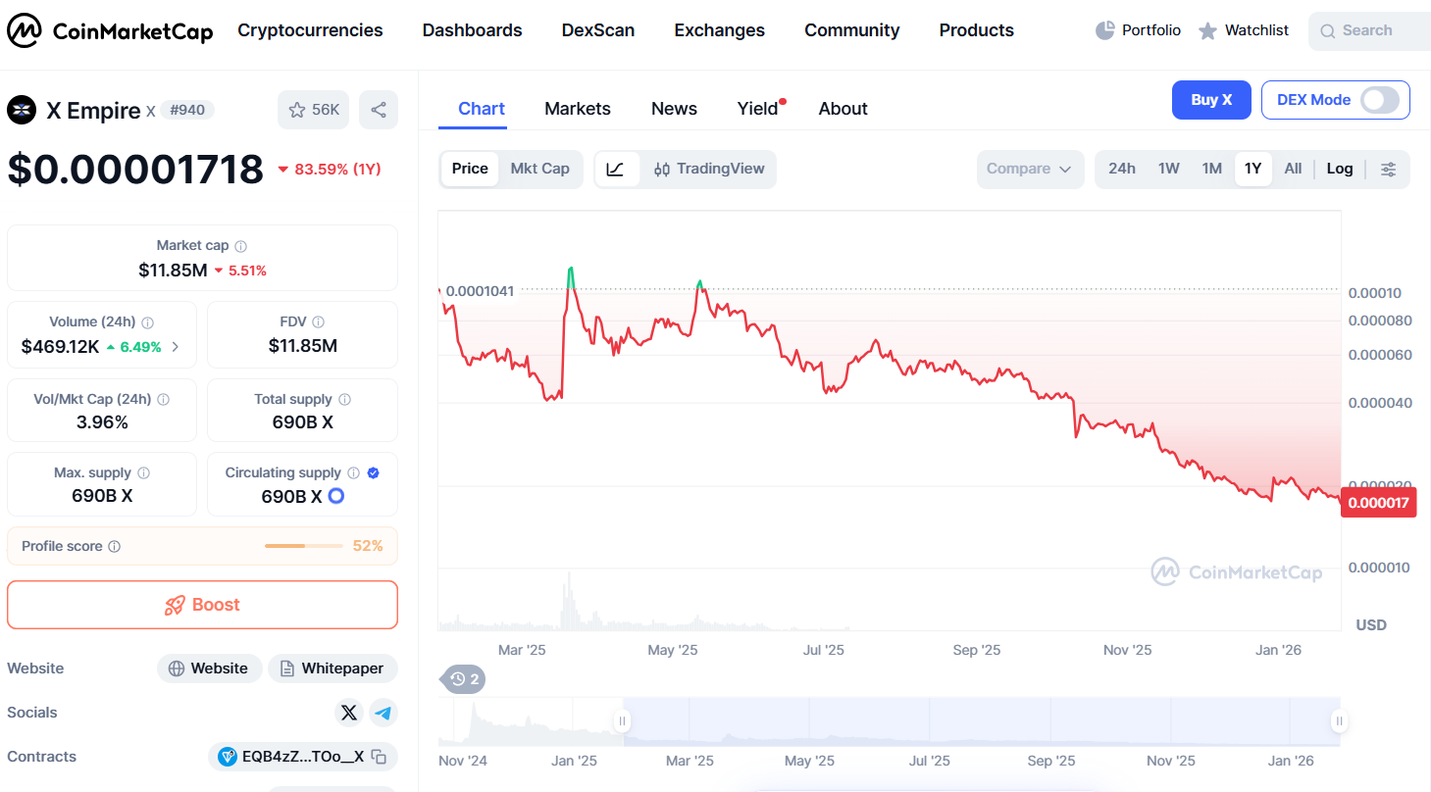Screen dimensions: 1431x792
Task: Open Dashboards menu
Action: (x=472, y=30)
